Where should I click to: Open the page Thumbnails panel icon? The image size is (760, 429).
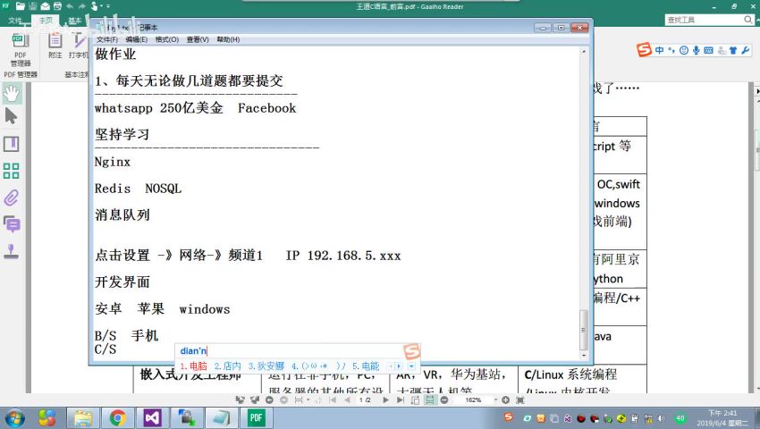[11, 171]
